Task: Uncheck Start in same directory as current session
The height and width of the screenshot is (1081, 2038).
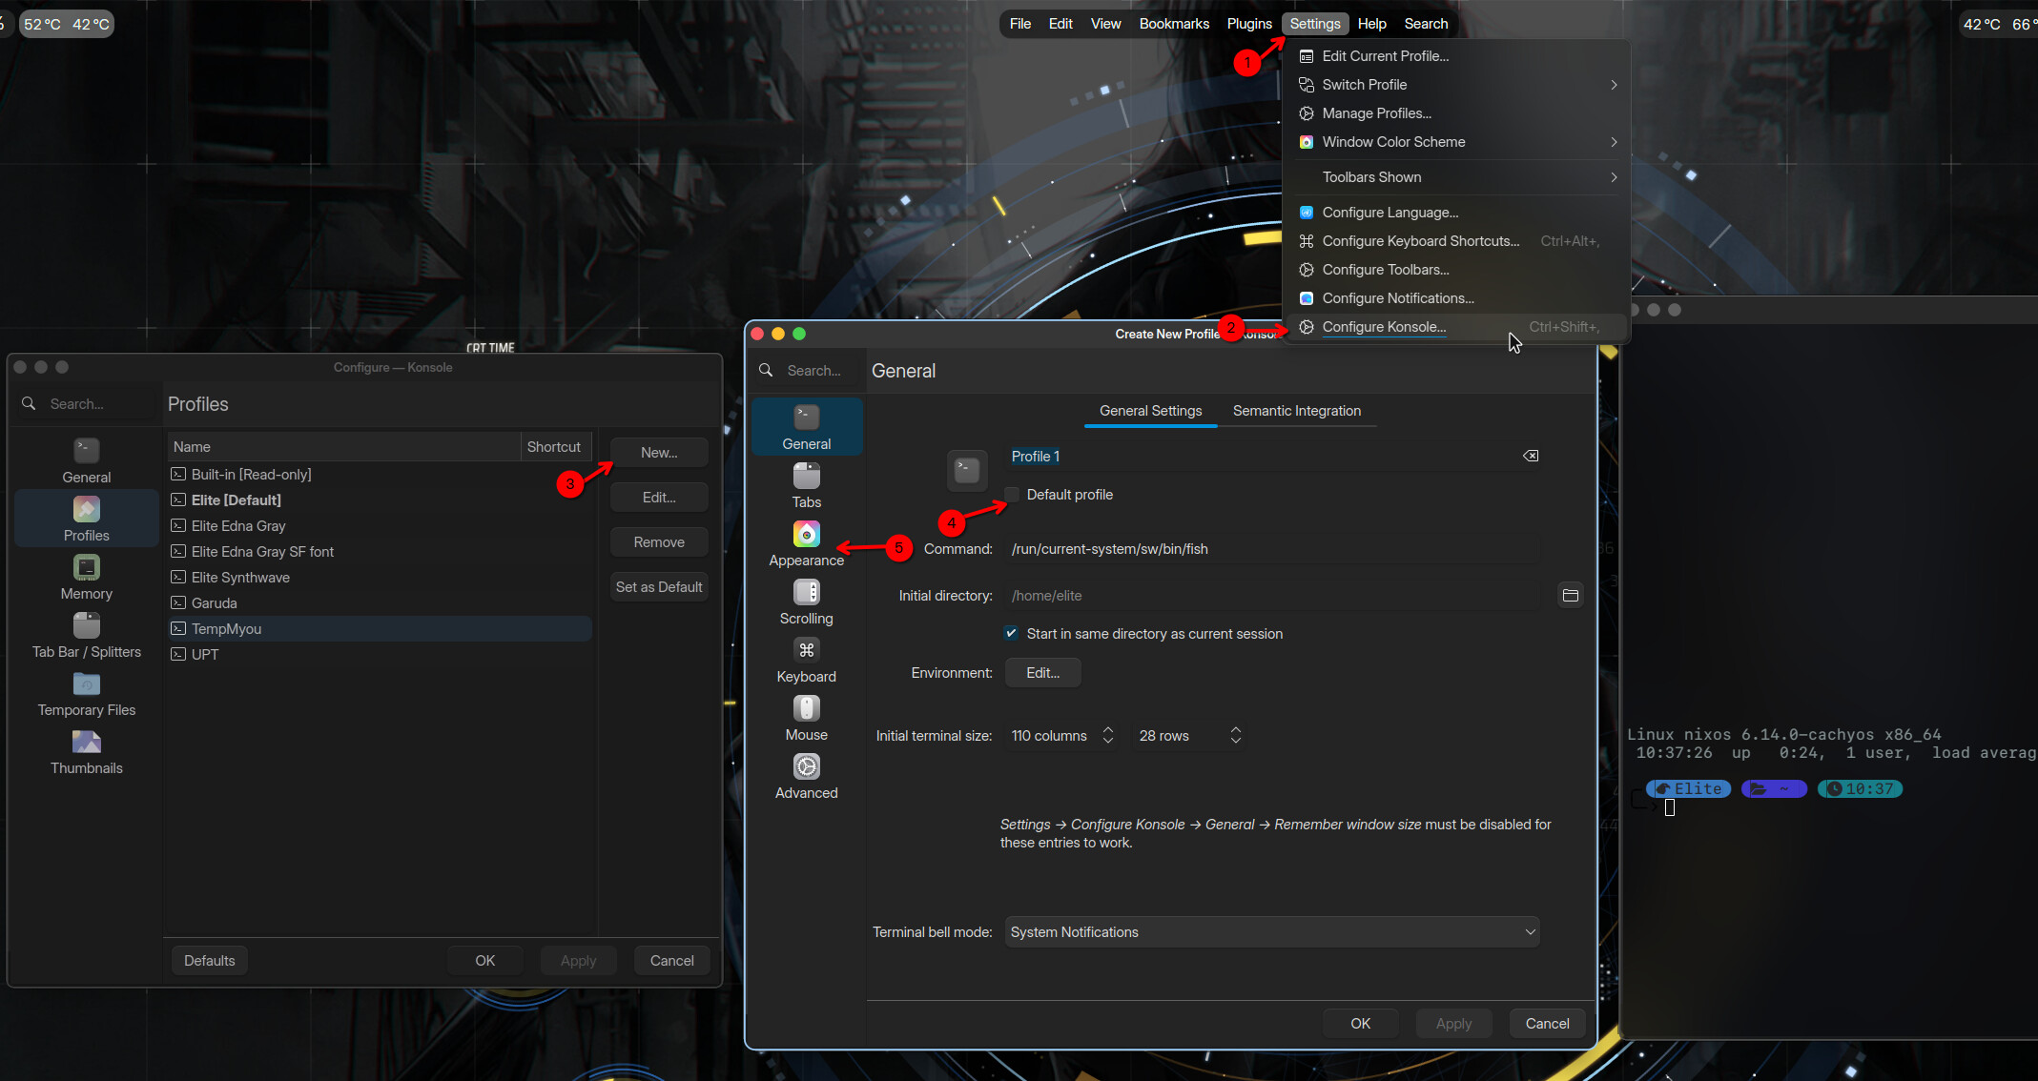Action: click(1012, 633)
